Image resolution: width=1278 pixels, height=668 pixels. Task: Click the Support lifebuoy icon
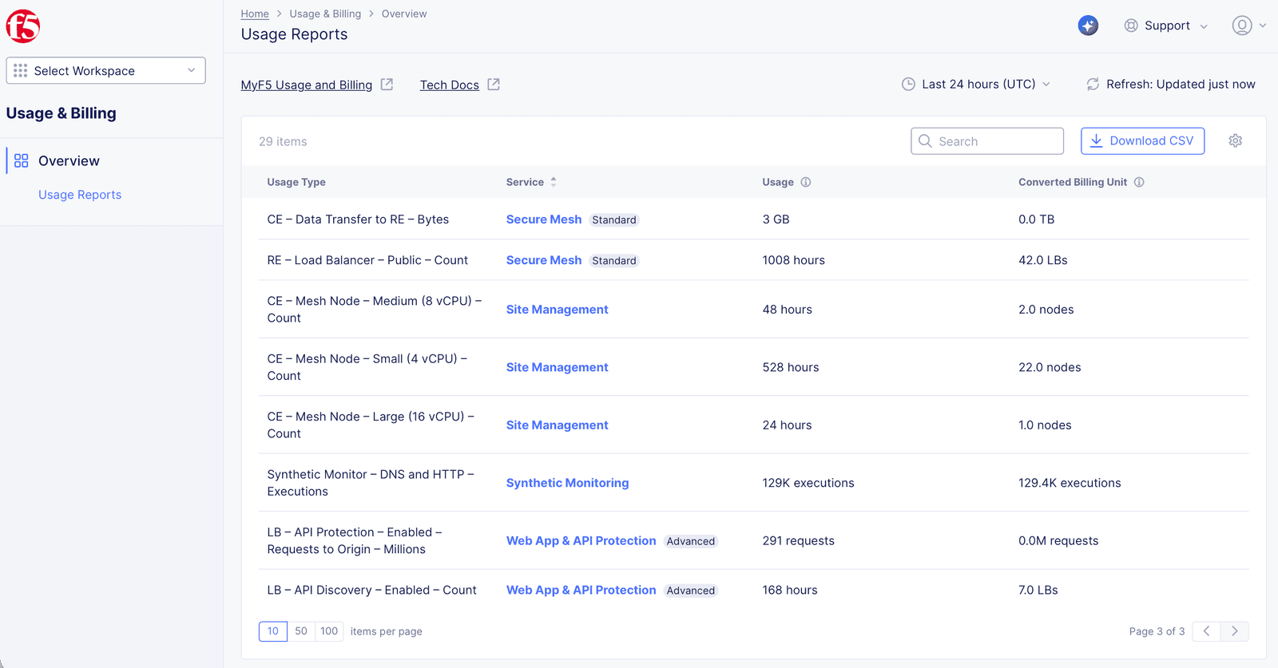click(1131, 26)
